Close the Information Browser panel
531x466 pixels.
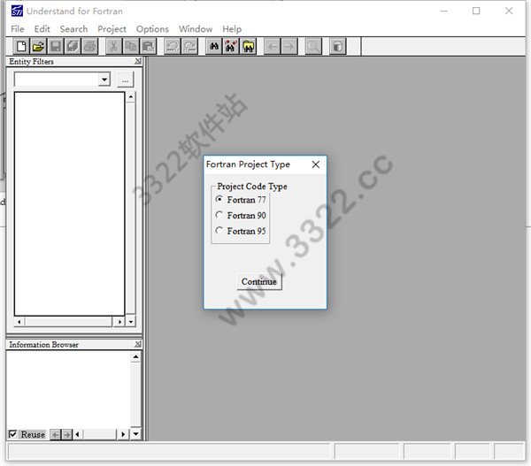click(138, 344)
